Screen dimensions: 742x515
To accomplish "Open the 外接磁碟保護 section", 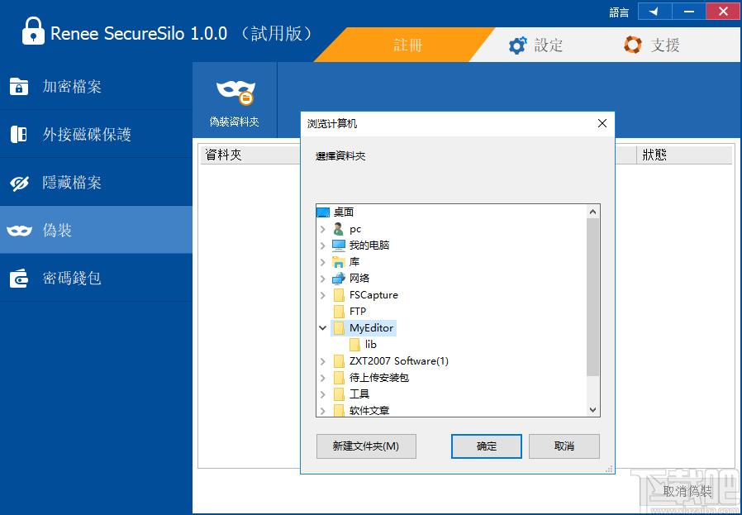I will click(x=96, y=135).
